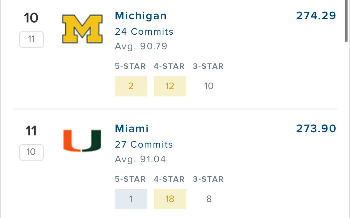Select Miami's 4-star count box showing 18
350x218 pixels.
pyautogui.click(x=170, y=199)
